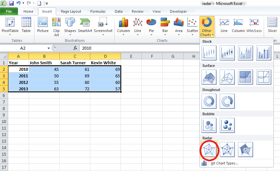
Task: Switch to the Home tab
Action: [x=28, y=11]
